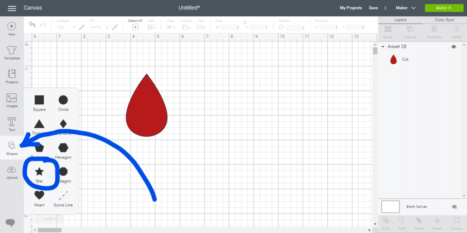Viewport: 467px width, 233px height.
Task: Toggle Blank Canvas visibility
Action: [454, 207]
